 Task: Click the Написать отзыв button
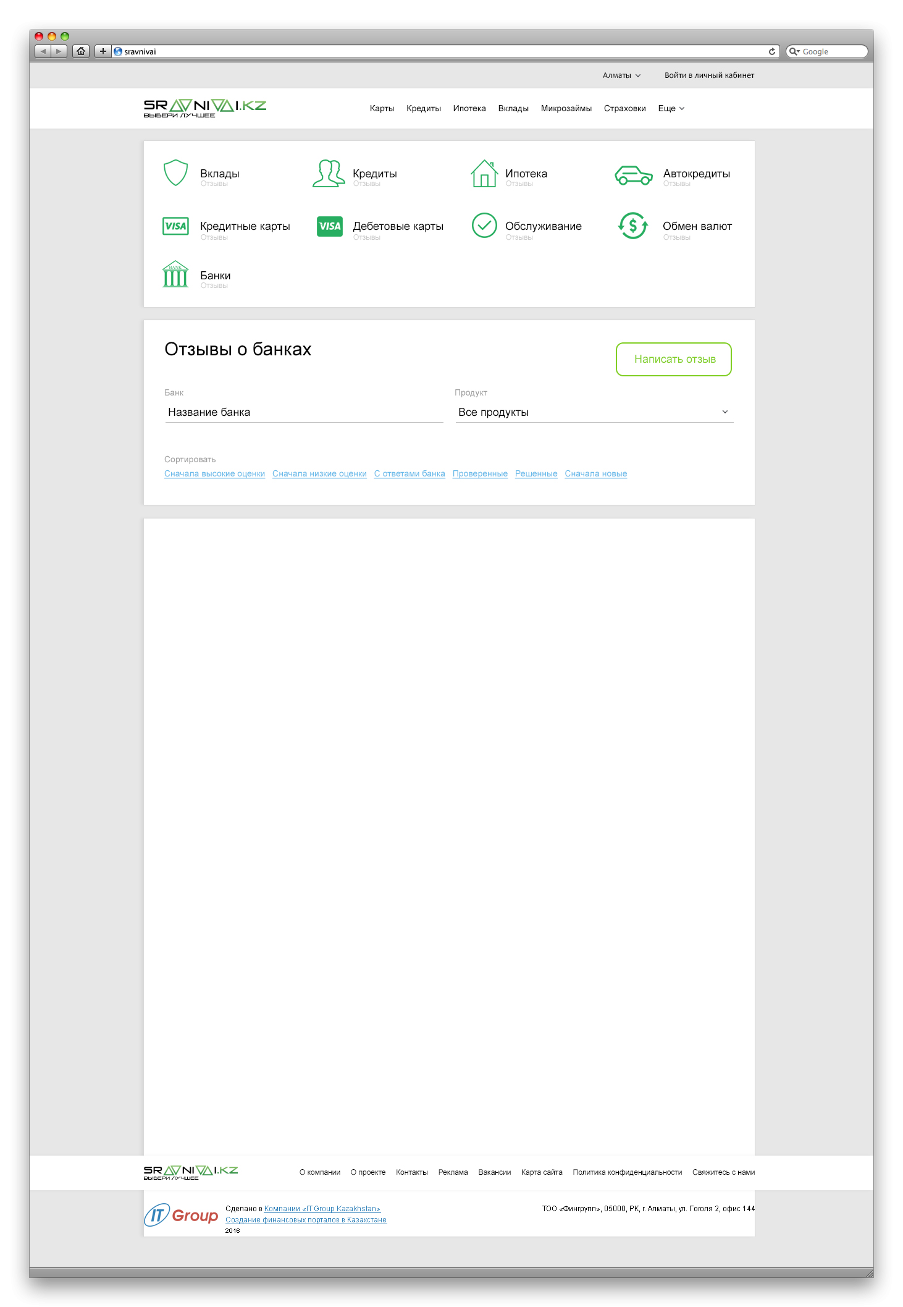coord(674,359)
